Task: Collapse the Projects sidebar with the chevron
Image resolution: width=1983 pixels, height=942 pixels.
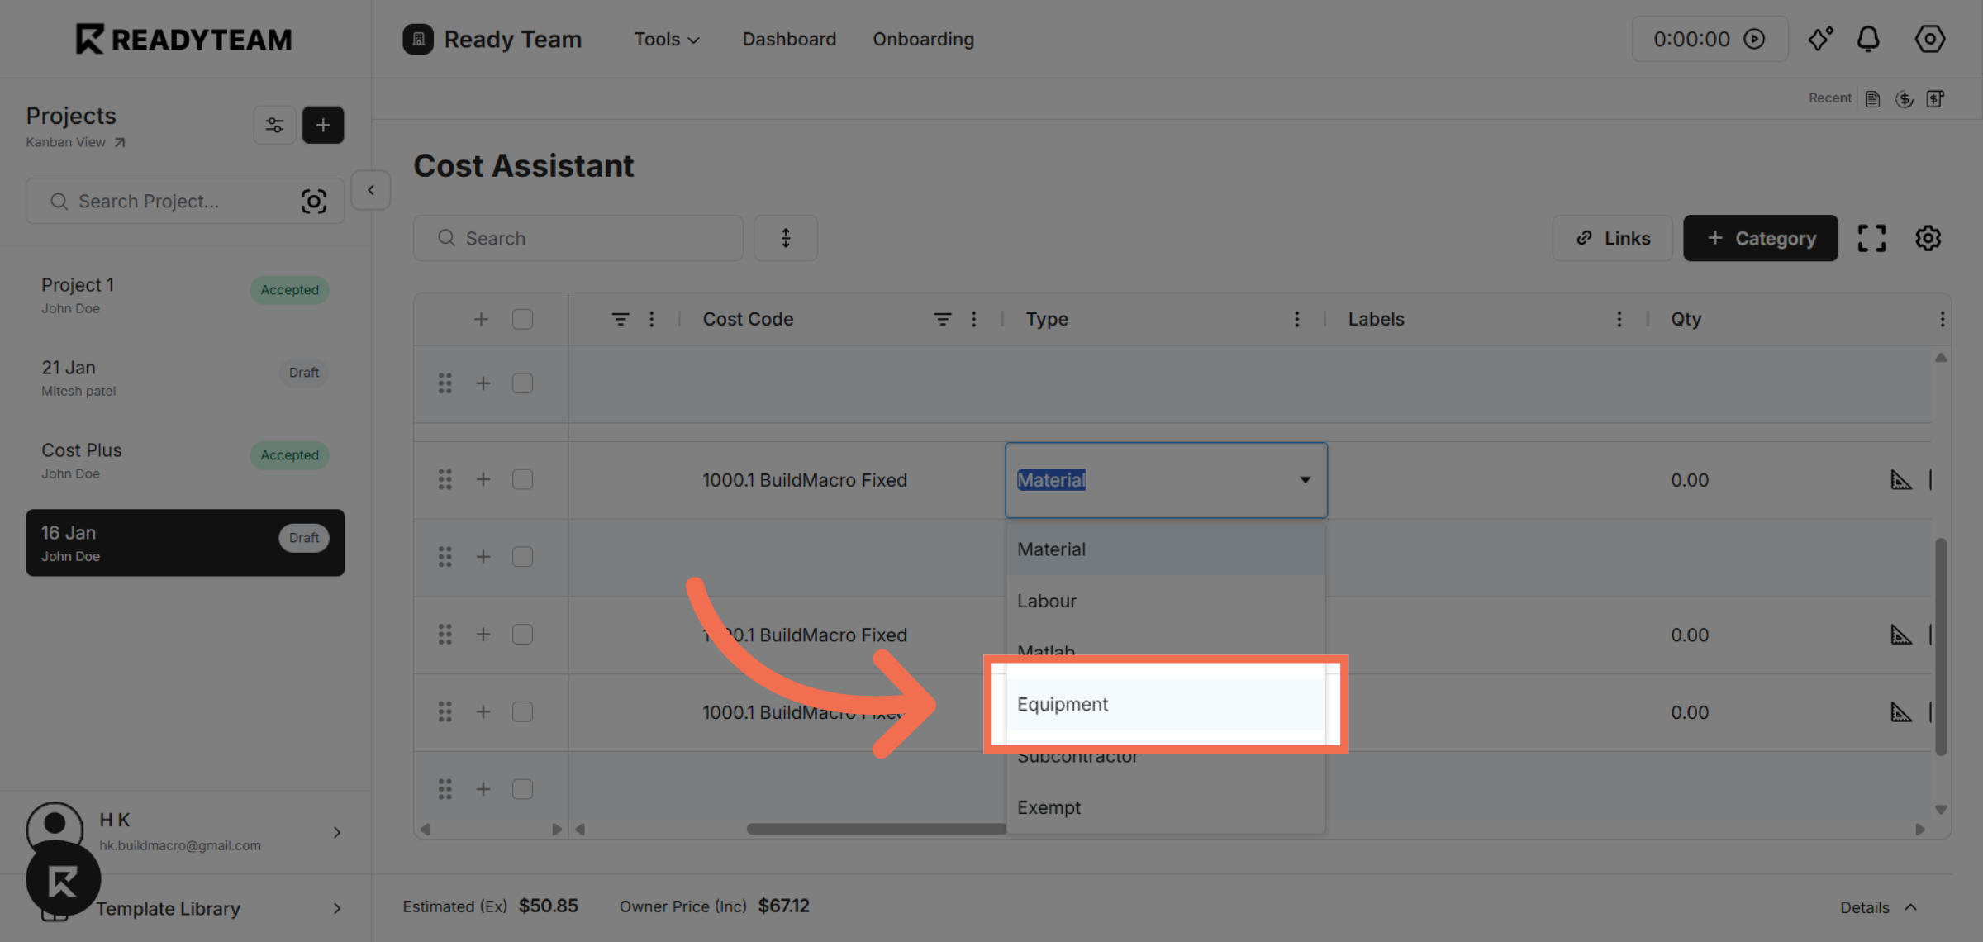Action: 370,189
